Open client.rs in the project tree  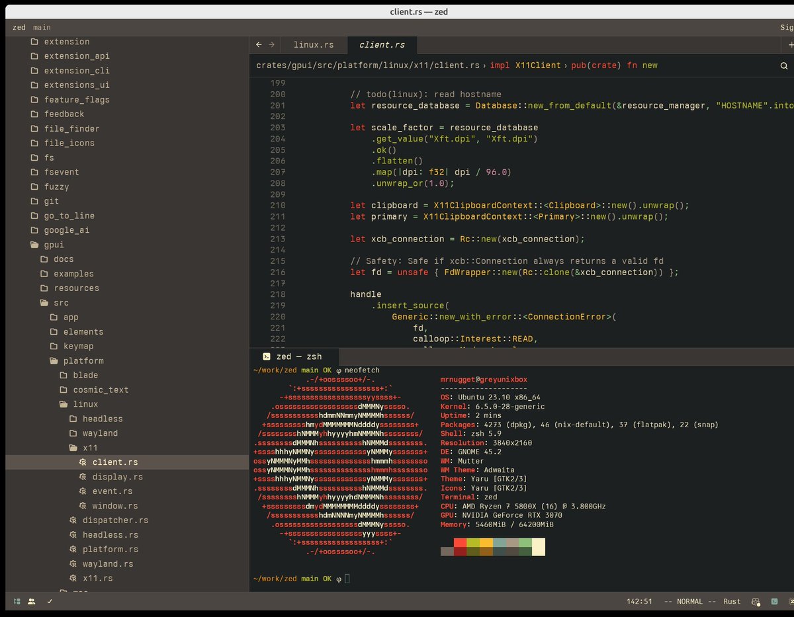click(127, 462)
